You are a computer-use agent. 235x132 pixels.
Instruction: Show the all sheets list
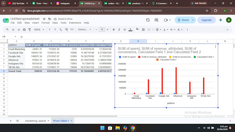(18, 121)
